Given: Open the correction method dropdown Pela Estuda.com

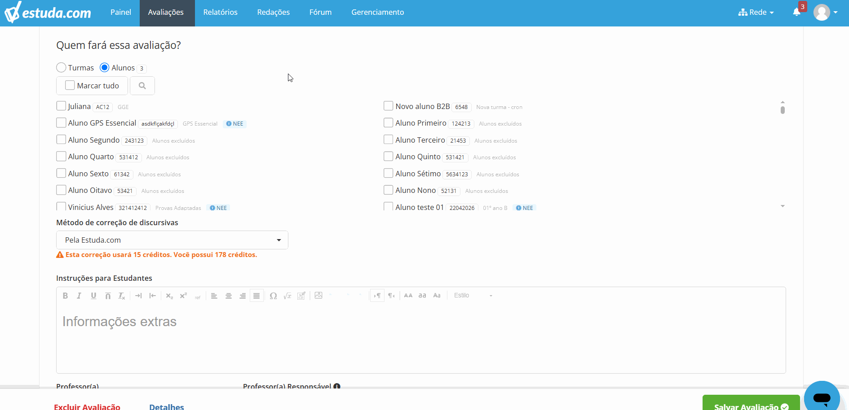Looking at the screenshot, I should (172, 240).
